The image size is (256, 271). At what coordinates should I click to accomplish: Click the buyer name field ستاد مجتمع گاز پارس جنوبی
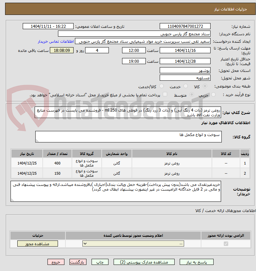[134, 34]
